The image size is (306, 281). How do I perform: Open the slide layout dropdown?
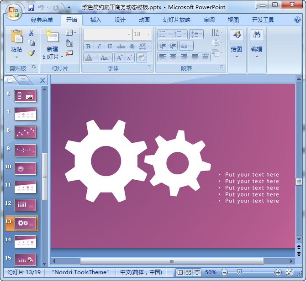tap(71, 33)
